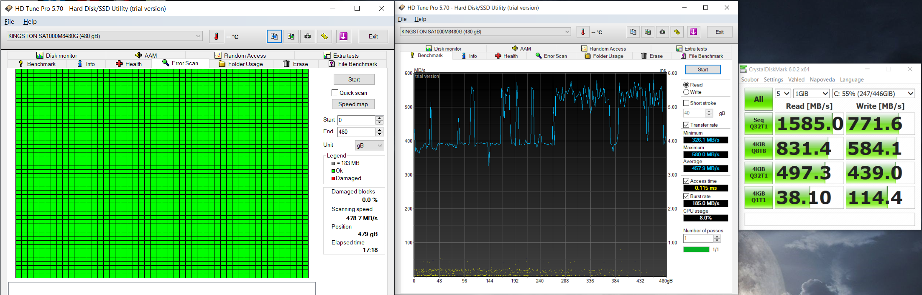Toggle the Short stroke checkbox

686,103
